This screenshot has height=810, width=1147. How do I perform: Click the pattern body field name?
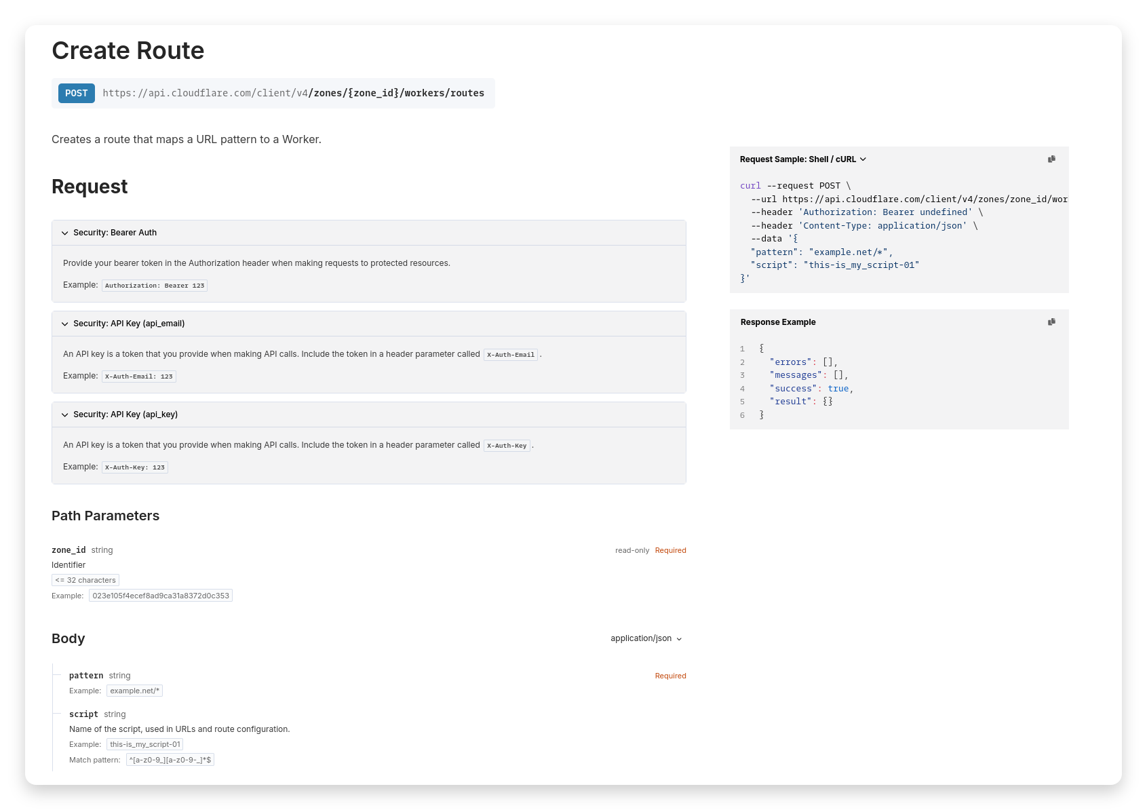tap(86, 676)
